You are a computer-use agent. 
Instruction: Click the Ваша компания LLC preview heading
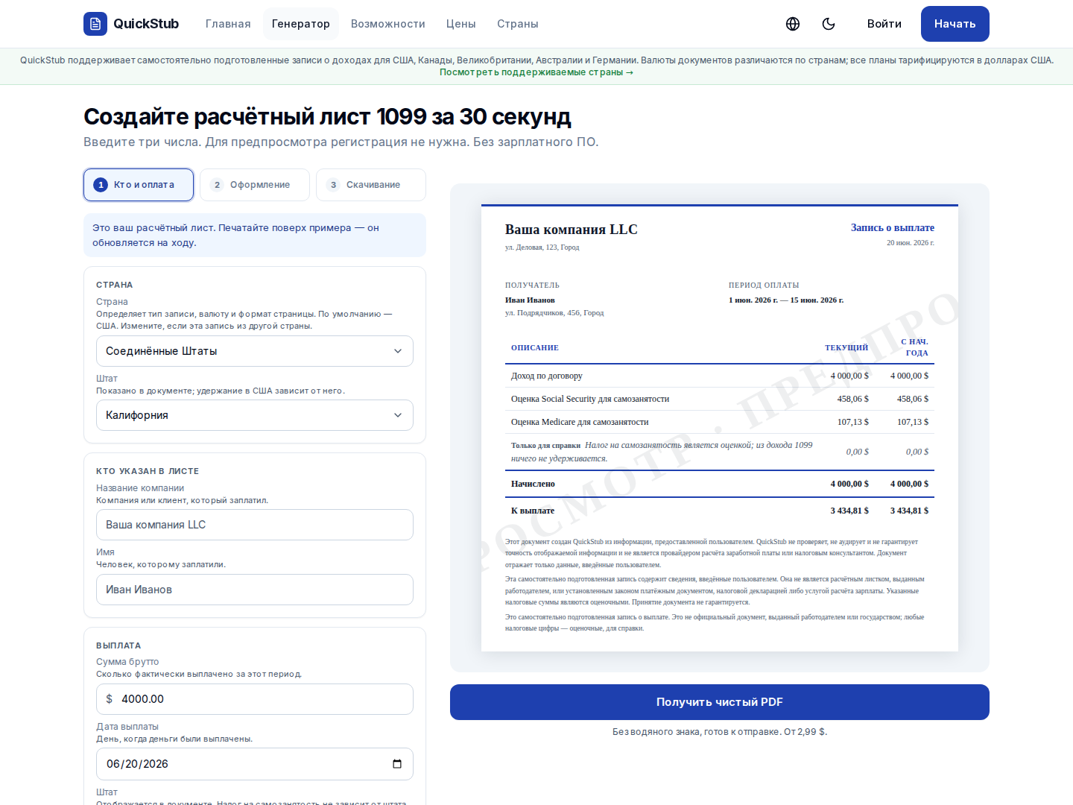(572, 230)
